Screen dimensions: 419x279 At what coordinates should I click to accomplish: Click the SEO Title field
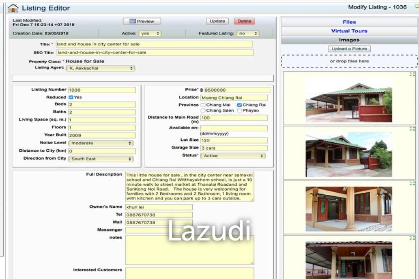pyautogui.click(x=155, y=52)
